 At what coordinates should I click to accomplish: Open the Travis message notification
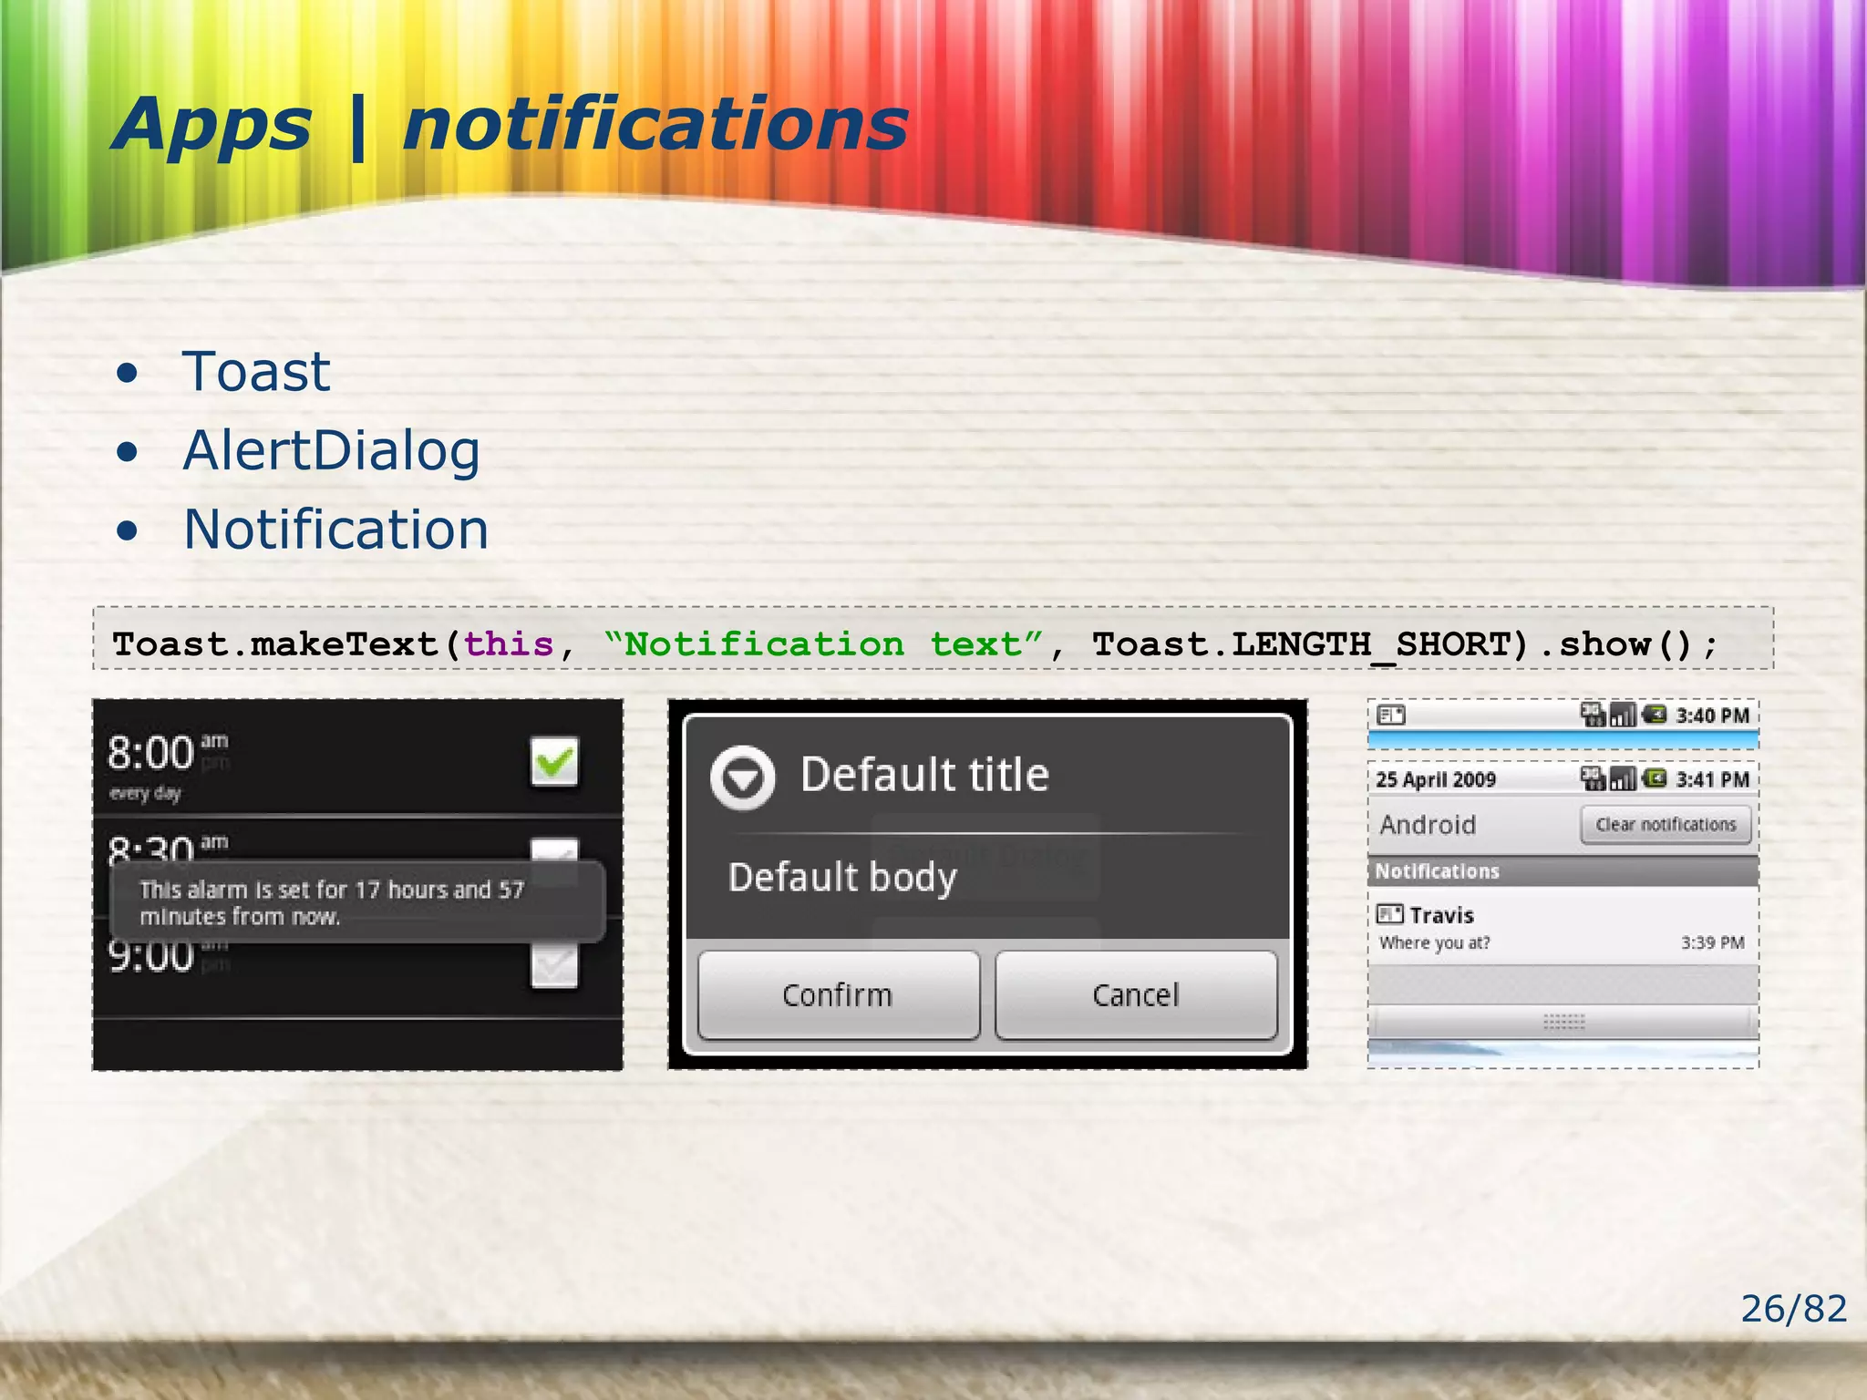click(x=1563, y=928)
